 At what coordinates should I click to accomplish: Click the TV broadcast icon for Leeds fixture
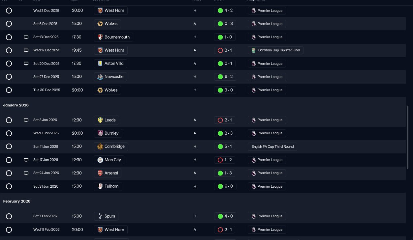click(26, 120)
